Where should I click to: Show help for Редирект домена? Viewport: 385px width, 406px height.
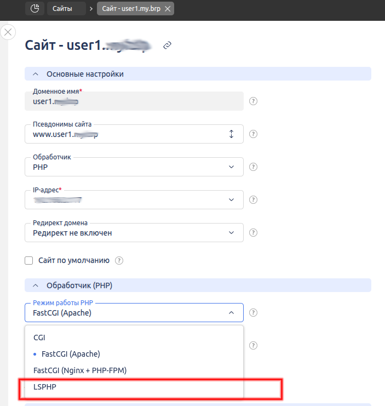coord(253,233)
